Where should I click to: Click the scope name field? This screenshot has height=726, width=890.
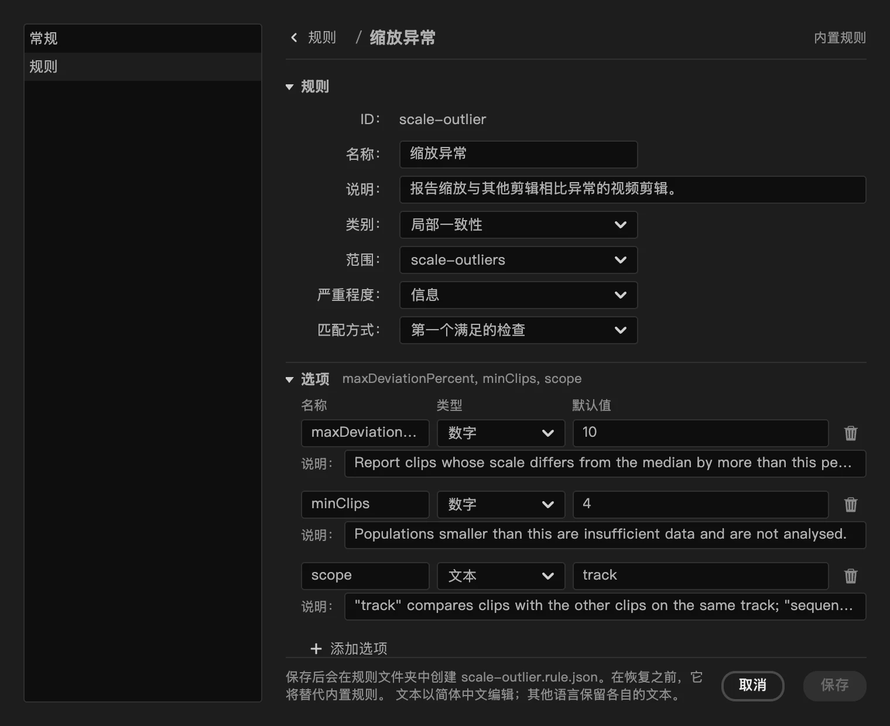point(365,576)
